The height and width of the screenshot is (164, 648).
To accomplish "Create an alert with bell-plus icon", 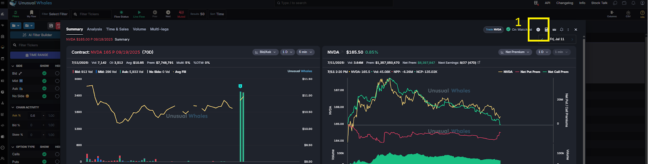I will 561,29.
